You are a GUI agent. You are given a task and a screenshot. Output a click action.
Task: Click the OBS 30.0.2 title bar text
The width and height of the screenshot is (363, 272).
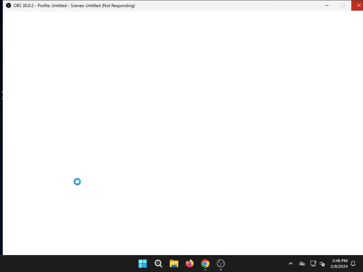(x=74, y=6)
